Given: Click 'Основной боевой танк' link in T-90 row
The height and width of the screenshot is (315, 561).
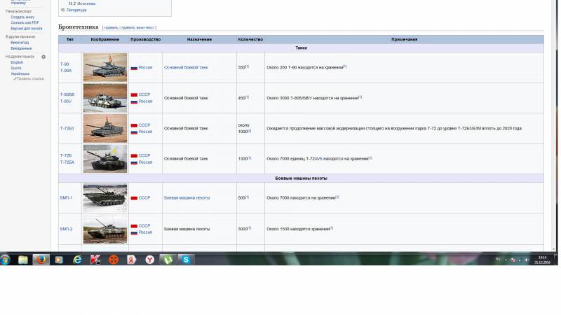Looking at the screenshot, I should click(186, 67).
